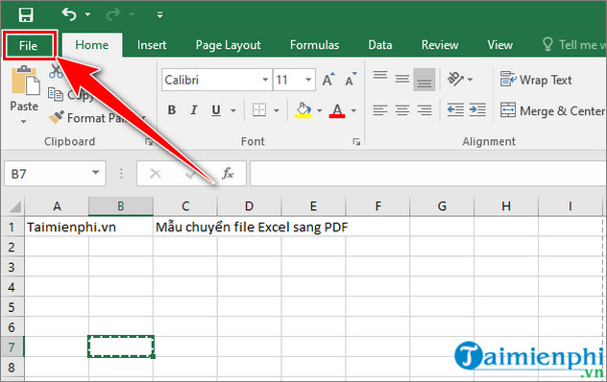Click the Merge & Center button
The height and width of the screenshot is (382, 607).
(552, 111)
